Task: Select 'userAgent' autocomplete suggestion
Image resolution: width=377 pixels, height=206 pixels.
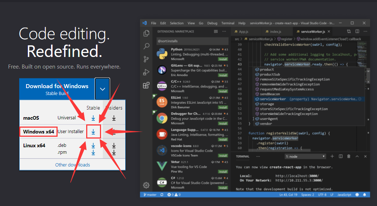Action: click(x=309, y=119)
